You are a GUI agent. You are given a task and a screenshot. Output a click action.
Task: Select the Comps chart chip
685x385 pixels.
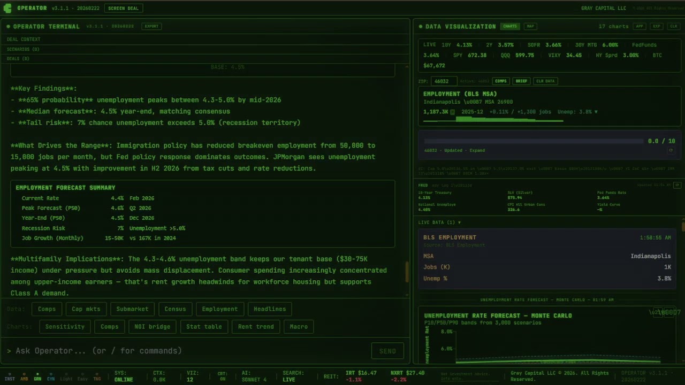(110, 327)
